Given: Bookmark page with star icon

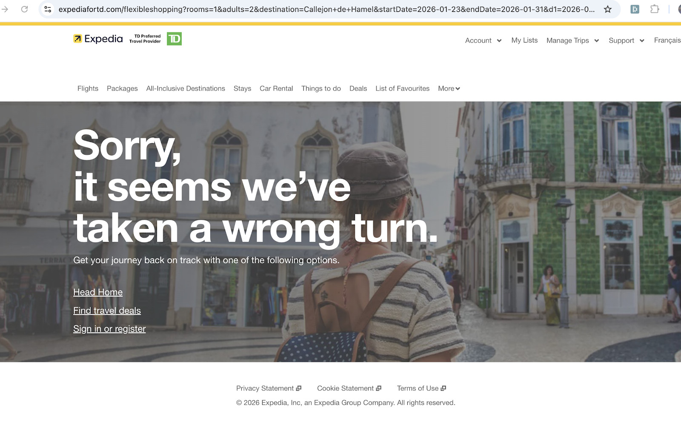Looking at the screenshot, I should (x=608, y=9).
